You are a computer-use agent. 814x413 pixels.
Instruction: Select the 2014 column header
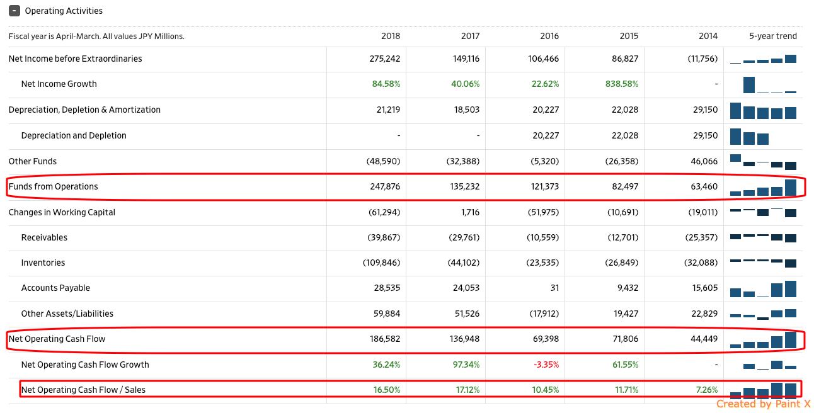click(708, 36)
